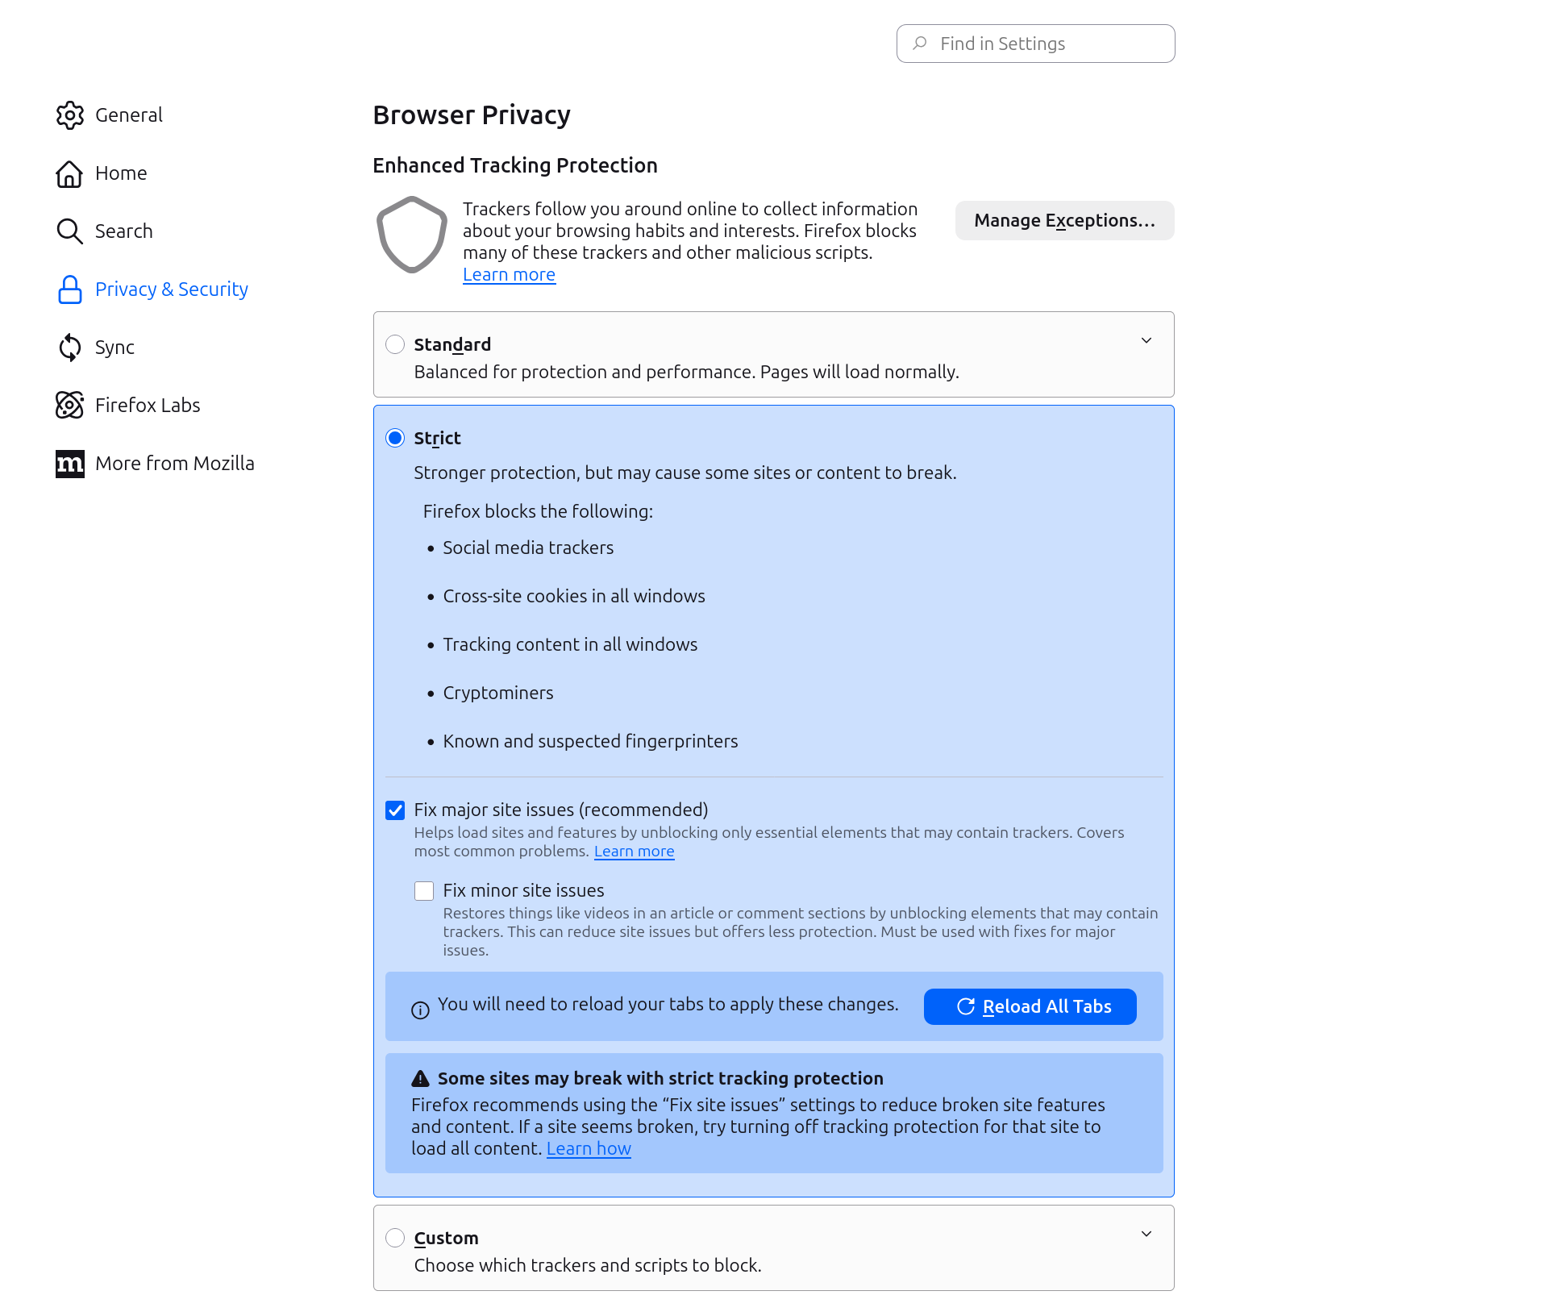Select the Standard protection radio button
This screenshot has width=1548, height=1316.
point(395,345)
